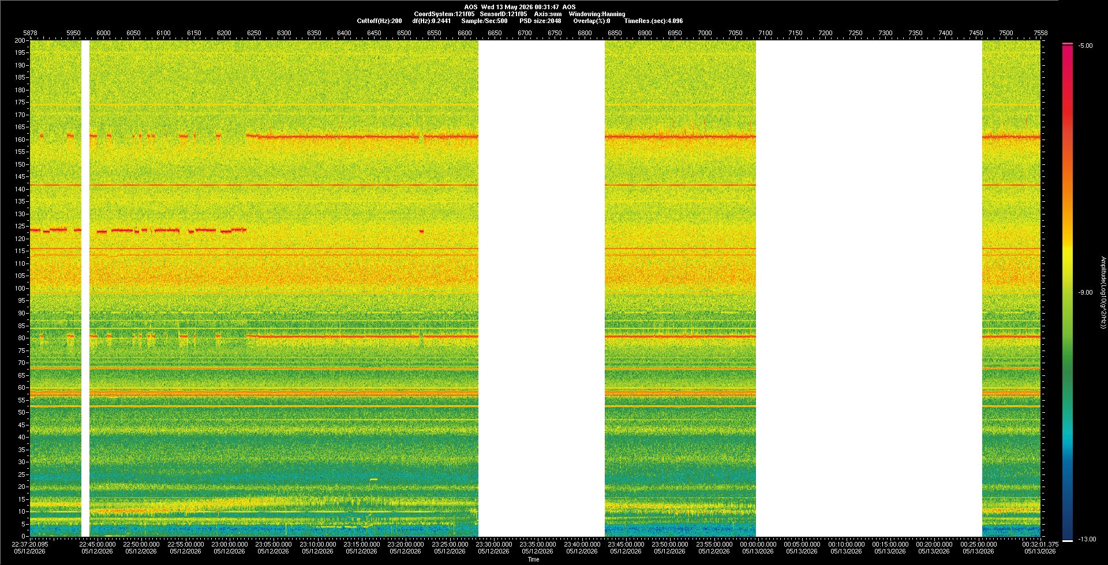Click the TimeRes.(sec):4.096 label
Image resolution: width=1108 pixels, height=565 pixels.
[653, 21]
